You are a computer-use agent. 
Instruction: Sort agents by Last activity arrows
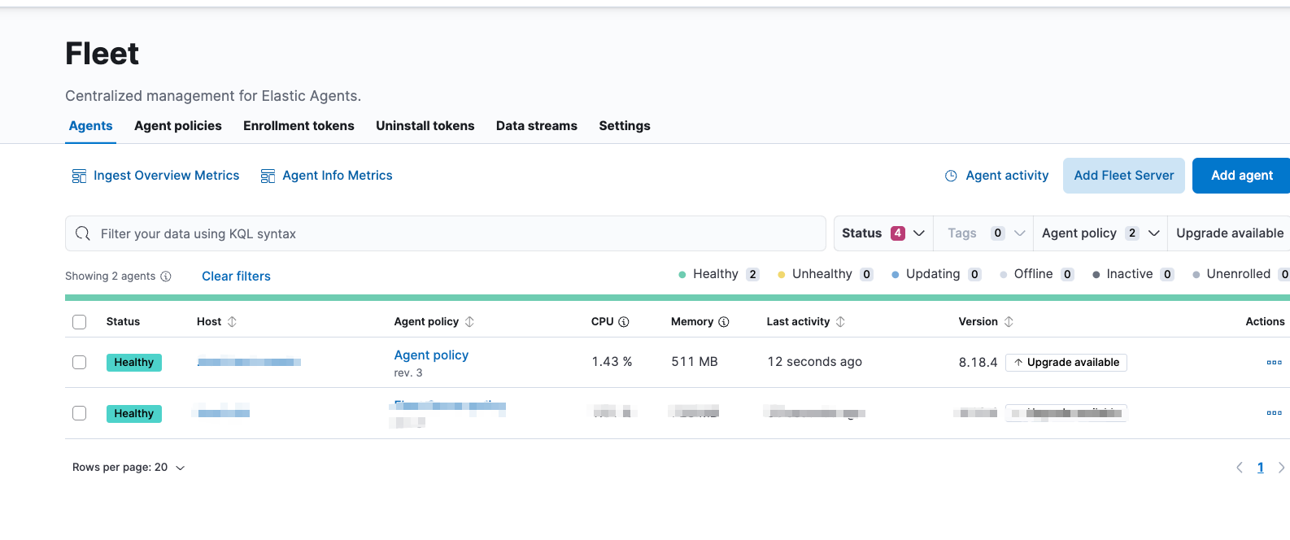coord(841,322)
